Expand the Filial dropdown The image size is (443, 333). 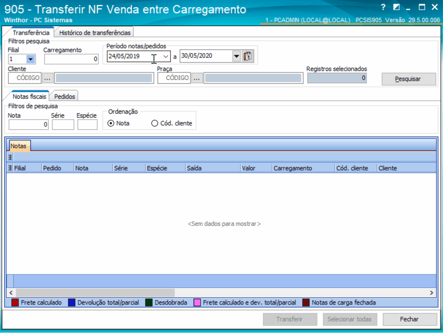pyautogui.click(x=30, y=59)
